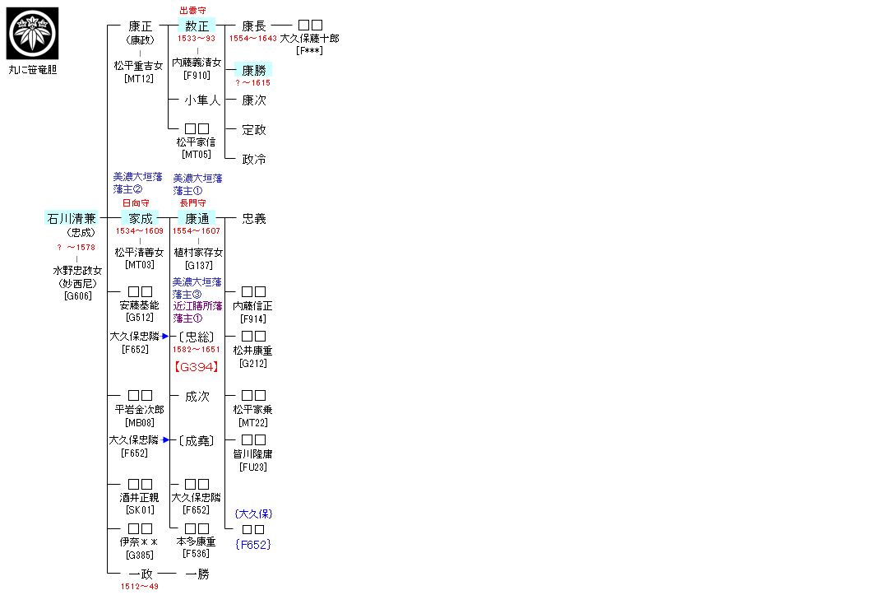The width and height of the screenshot is (879, 595).
Task: Open reference code [MT12] under 松平重吉女
Action: click(139, 79)
